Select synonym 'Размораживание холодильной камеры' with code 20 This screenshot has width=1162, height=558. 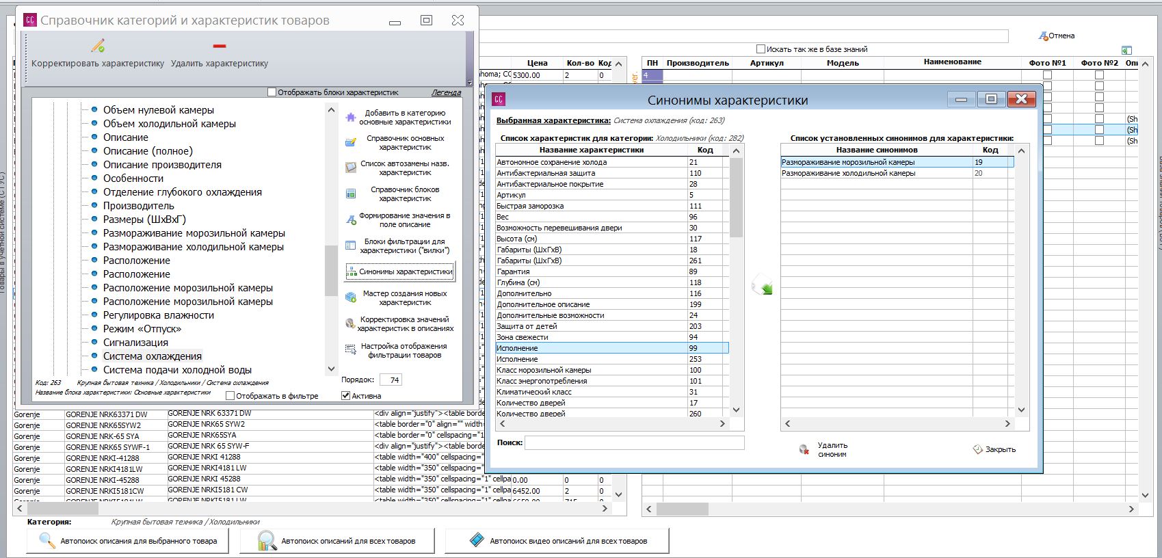pyautogui.click(x=897, y=173)
